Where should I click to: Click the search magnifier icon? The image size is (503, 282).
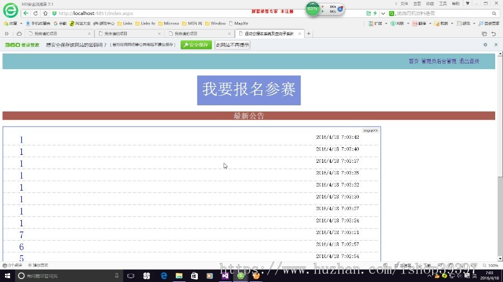point(494,13)
